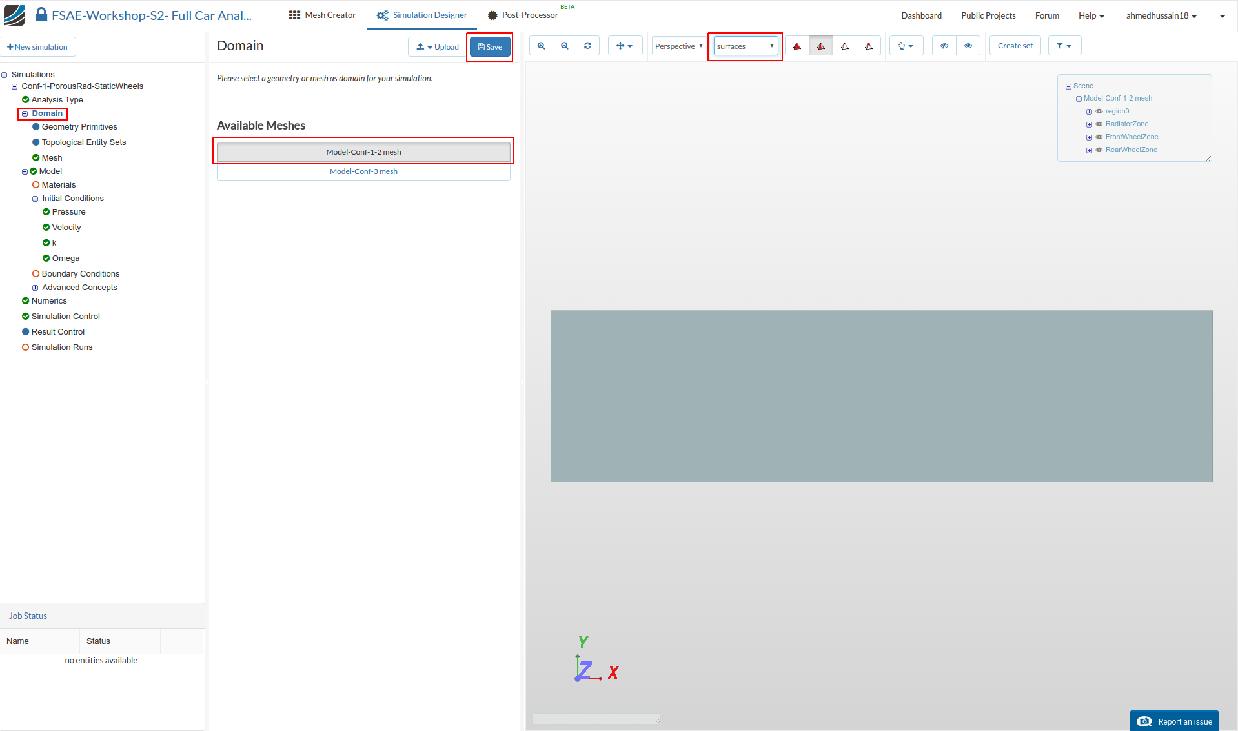Image resolution: width=1238 pixels, height=731 pixels.
Task: Select Analysis Type in tree
Action: tap(57, 100)
